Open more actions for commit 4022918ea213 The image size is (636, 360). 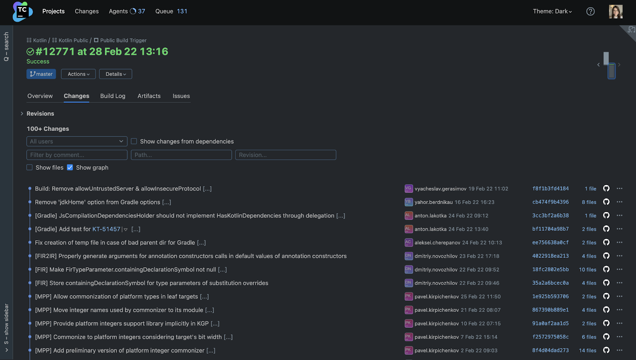(x=619, y=256)
